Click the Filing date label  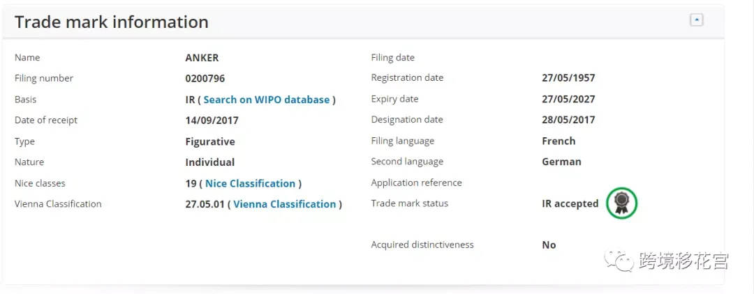(393, 58)
